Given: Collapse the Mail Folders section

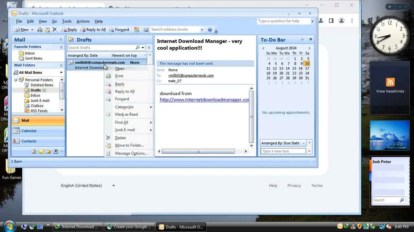Looking at the screenshot, I should point(61,65).
